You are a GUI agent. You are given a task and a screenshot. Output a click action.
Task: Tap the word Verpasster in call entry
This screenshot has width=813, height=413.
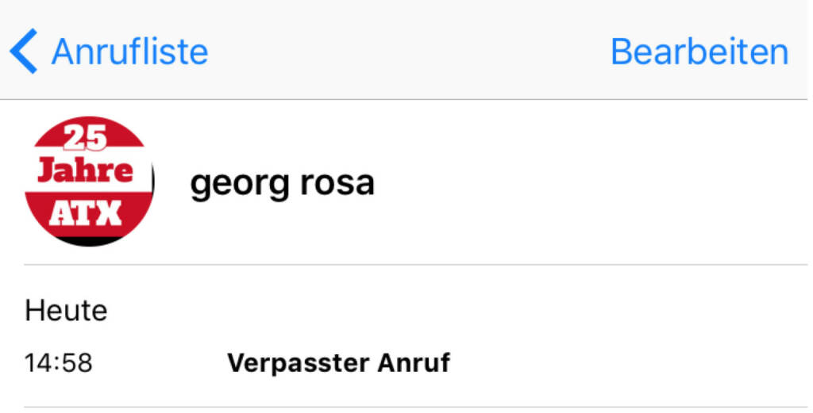(290, 363)
